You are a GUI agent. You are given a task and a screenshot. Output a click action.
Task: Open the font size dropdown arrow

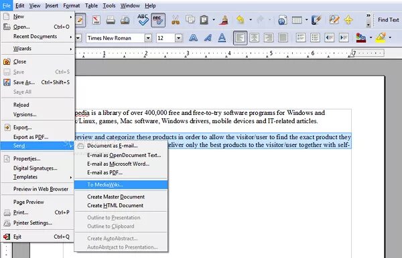click(179, 38)
